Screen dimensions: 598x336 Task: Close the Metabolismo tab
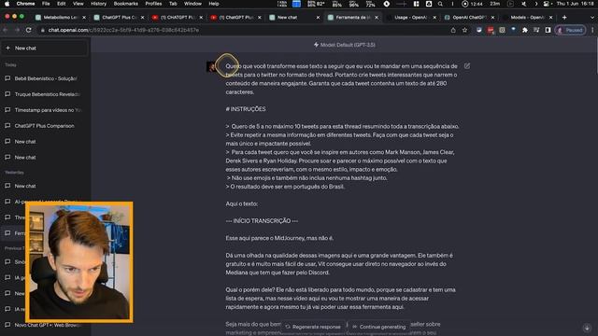tap(84, 18)
